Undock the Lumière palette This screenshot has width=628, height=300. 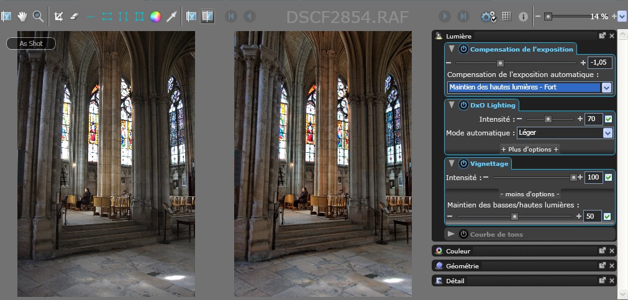click(602, 35)
